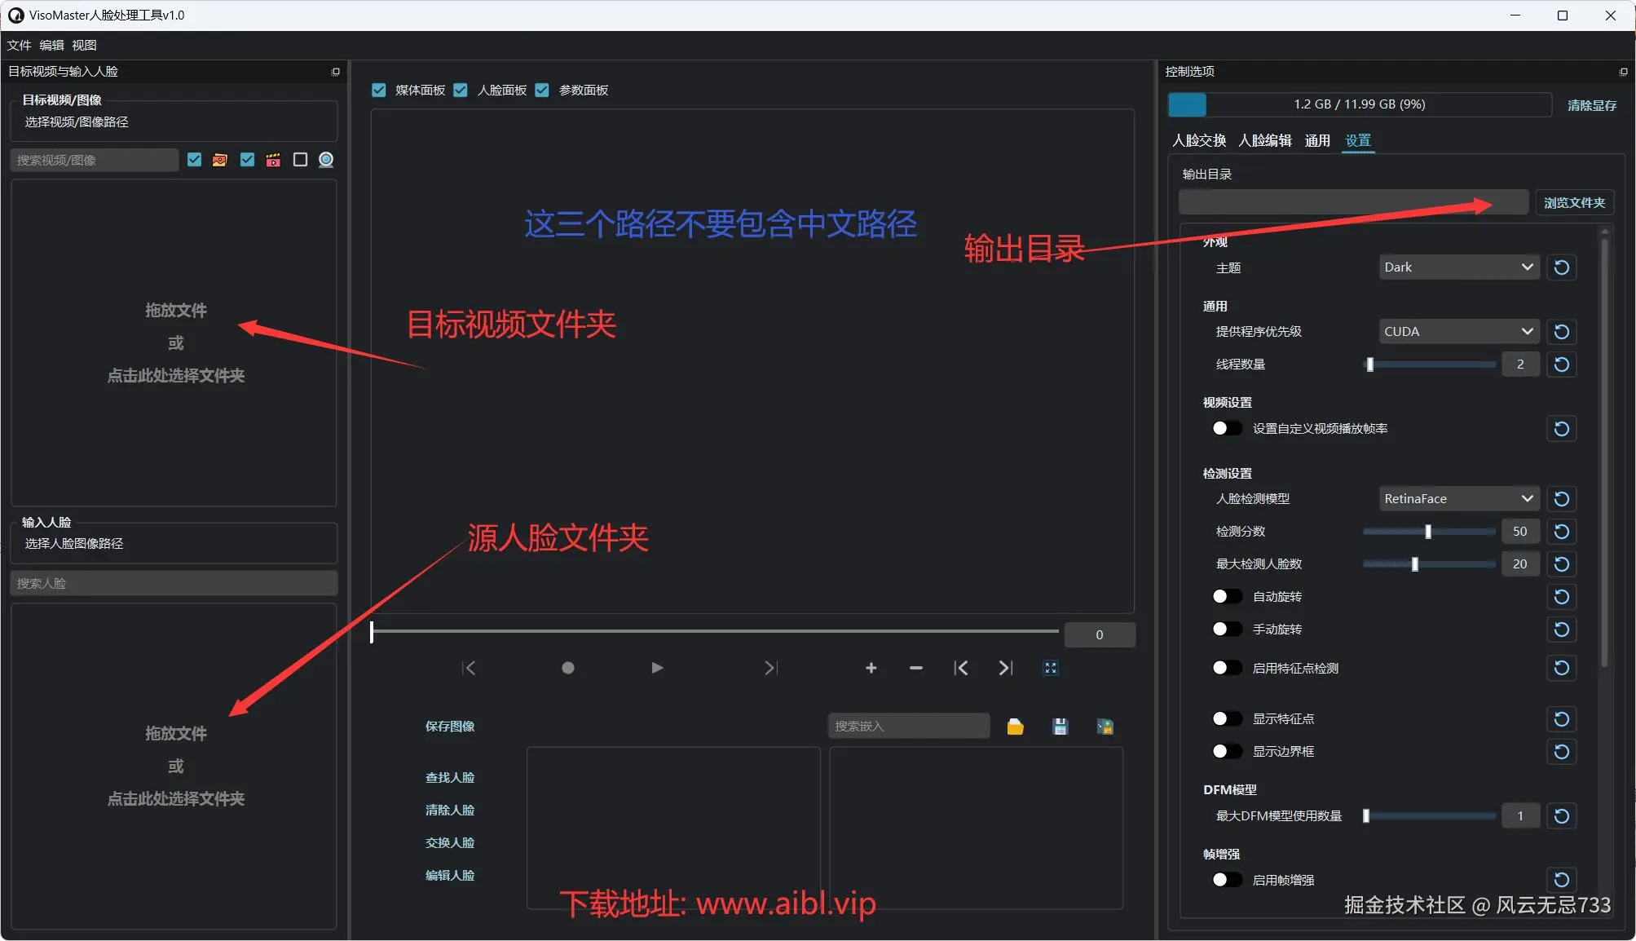Open the 主题 Dark theme dropdown
The width and height of the screenshot is (1636, 941).
coord(1457,267)
